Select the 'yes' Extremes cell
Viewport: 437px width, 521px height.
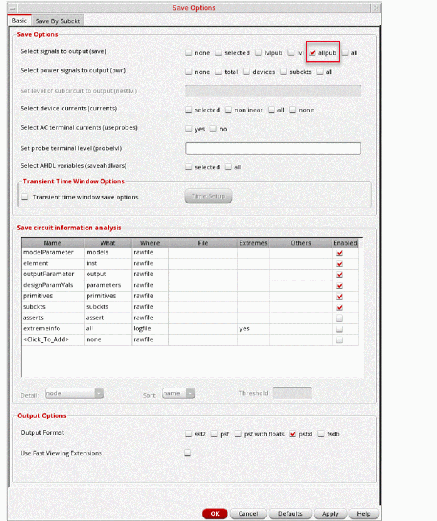coord(253,329)
